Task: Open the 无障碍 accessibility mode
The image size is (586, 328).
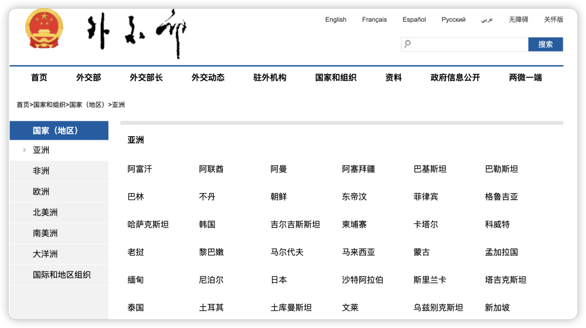Action: 519,19
